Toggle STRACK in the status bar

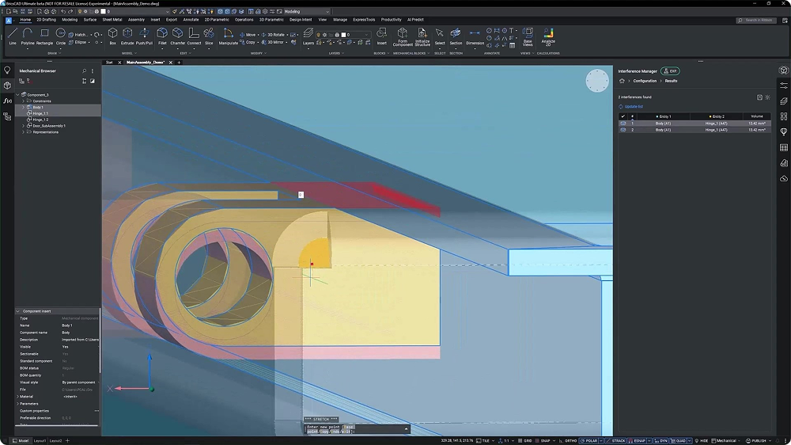[615, 440]
